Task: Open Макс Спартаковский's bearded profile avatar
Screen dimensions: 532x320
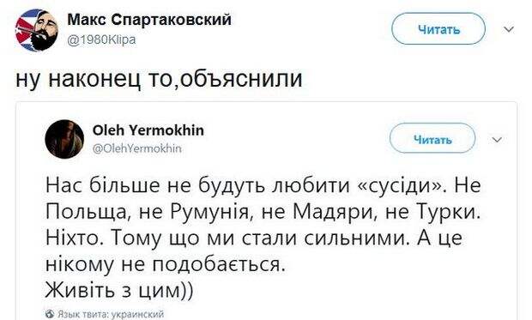Action: click(x=37, y=30)
